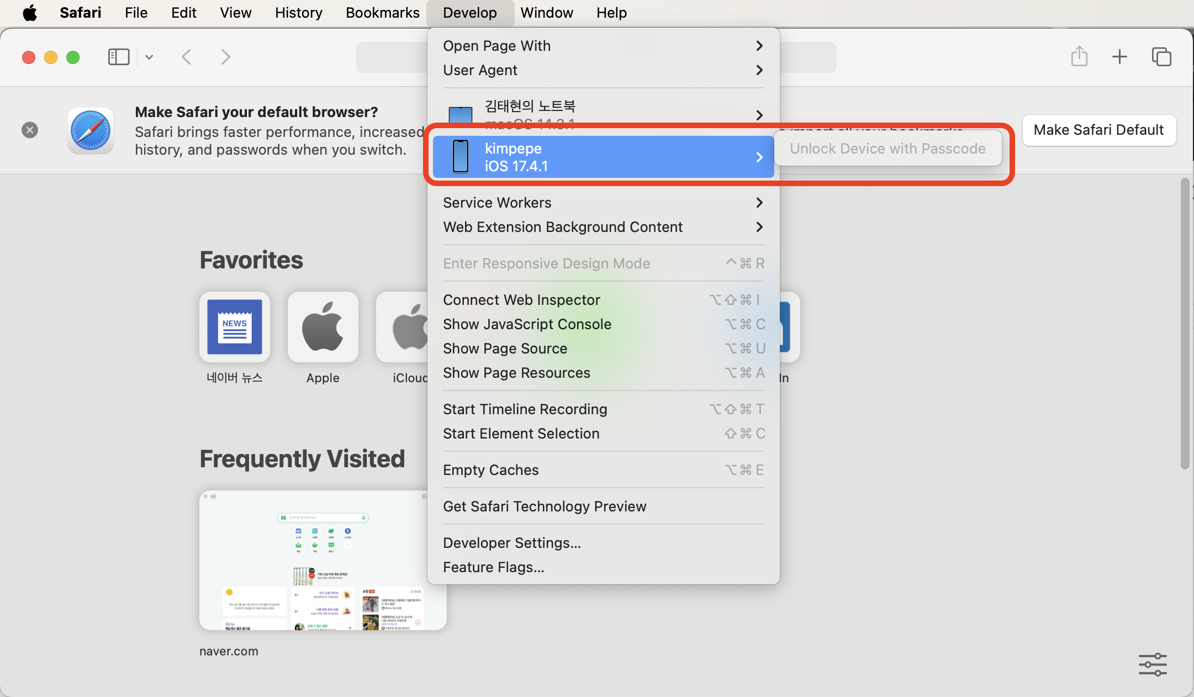Click the Share icon in toolbar
This screenshot has width=1194, height=697.
[1079, 56]
